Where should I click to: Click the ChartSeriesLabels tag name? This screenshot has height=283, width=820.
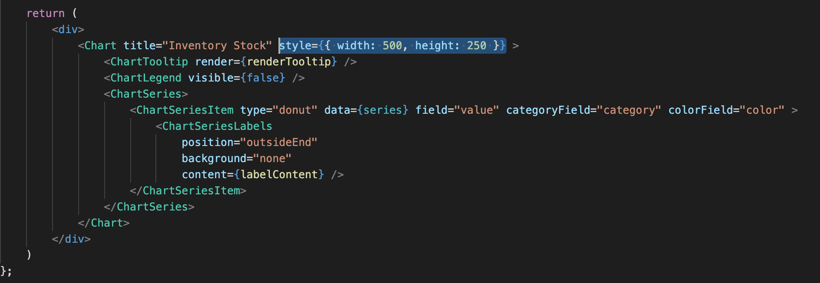[217, 126]
